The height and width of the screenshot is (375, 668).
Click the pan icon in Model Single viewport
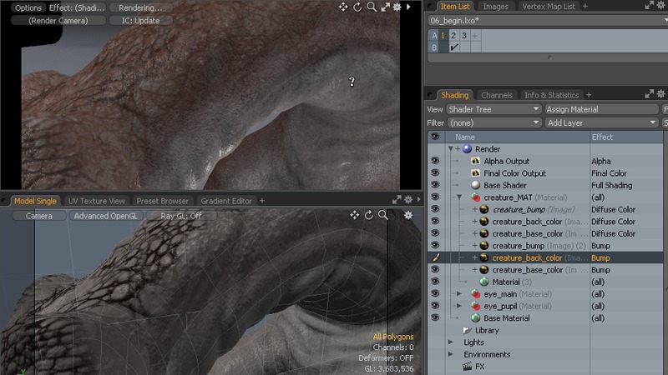354,215
